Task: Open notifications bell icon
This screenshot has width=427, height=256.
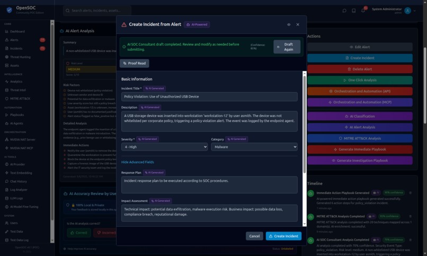Action: [x=363, y=11]
